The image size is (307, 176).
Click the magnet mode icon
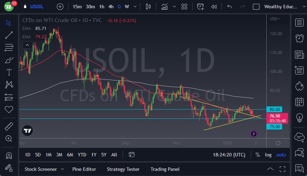tap(9, 155)
